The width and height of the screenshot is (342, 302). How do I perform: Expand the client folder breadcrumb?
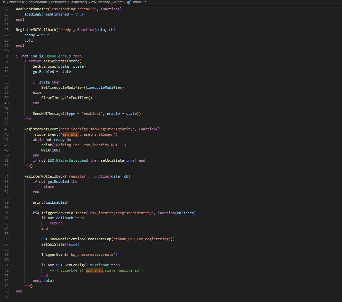118,2
